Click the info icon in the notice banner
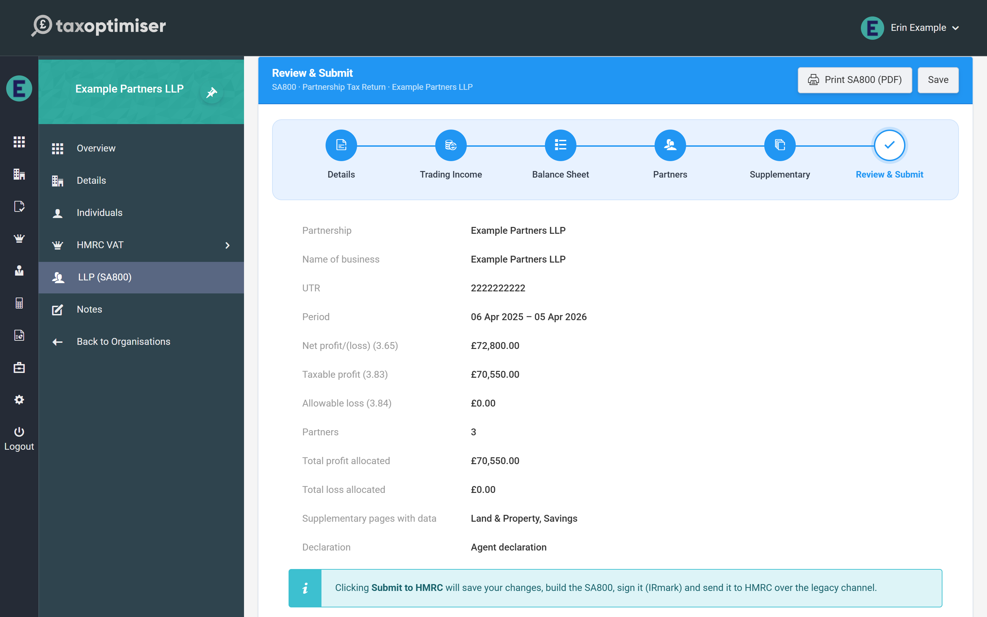This screenshot has width=987, height=617. coord(305,588)
